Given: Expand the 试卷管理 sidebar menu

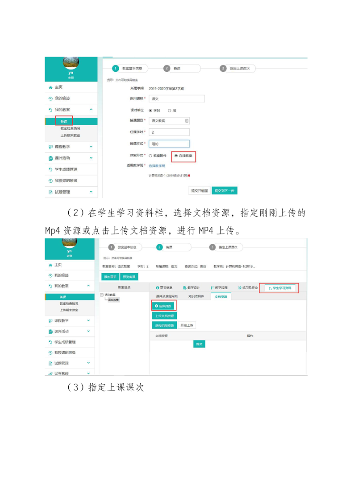Looking at the screenshot, I should [88, 373].
